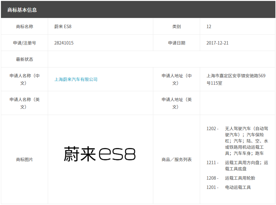Image resolution: width=276 pixels, height=205 pixels.
Task: Click the 申请/注册号 label
Action: 25,43
